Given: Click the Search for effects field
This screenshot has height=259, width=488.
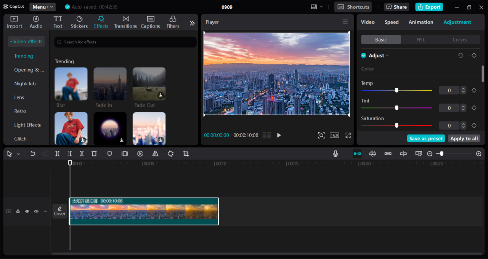Looking at the screenshot, I should coord(126,42).
